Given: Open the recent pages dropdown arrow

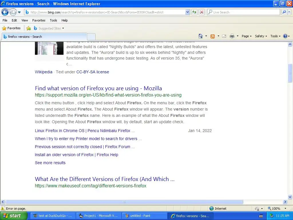Looking at the screenshot, I should pyautogui.click(x=19, y=12).
